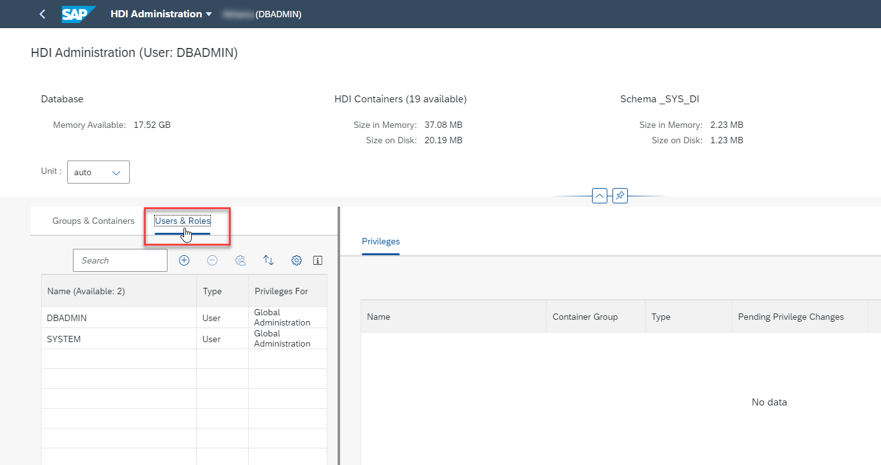Click Schema Size in Memory 2.23 MB
Viewport: 881px width, 465px height.
[726, 125]
